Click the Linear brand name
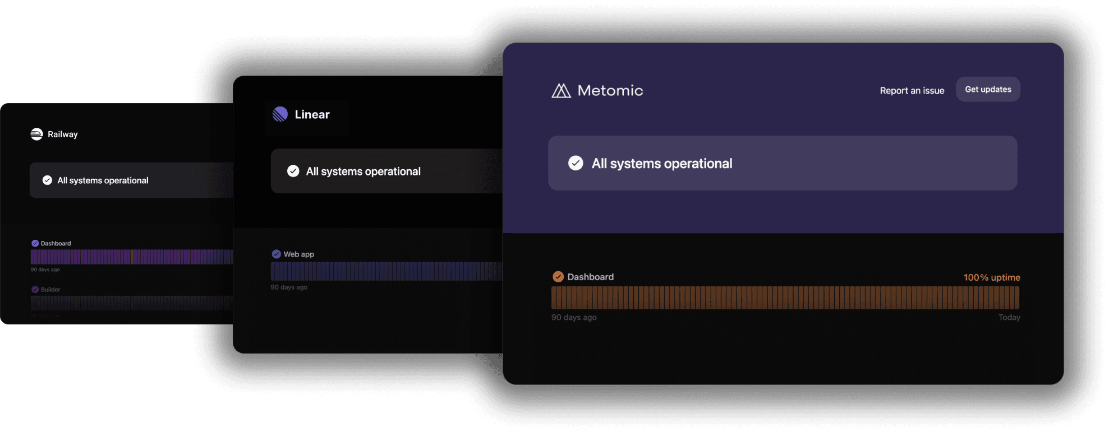 coord(312,114)
